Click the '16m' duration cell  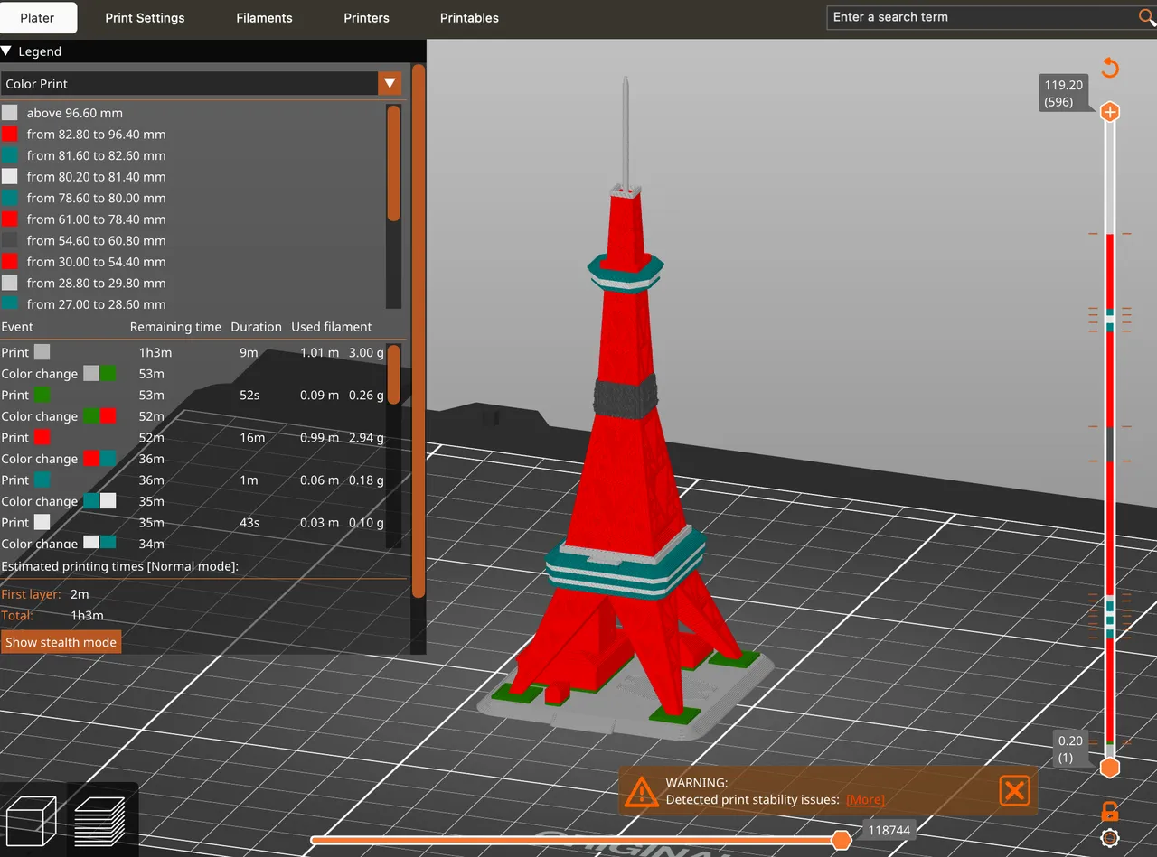[252, 437]
